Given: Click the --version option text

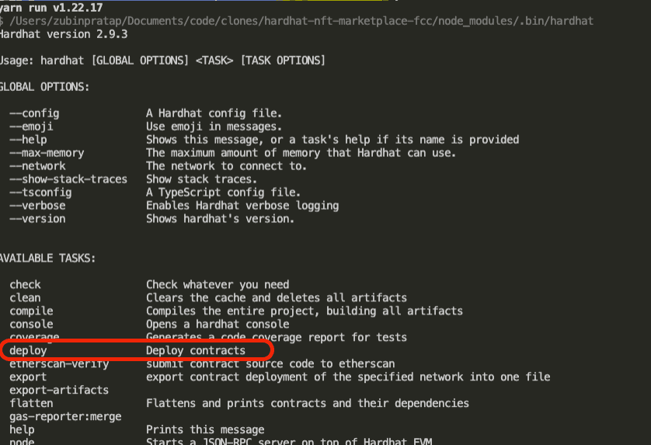Looking at the screenshot, I should [37, 219].
